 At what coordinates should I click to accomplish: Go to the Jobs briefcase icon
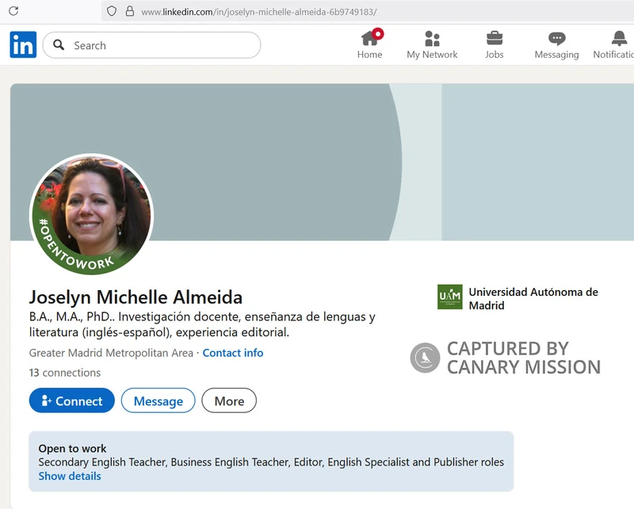click(x=494, y=38)
